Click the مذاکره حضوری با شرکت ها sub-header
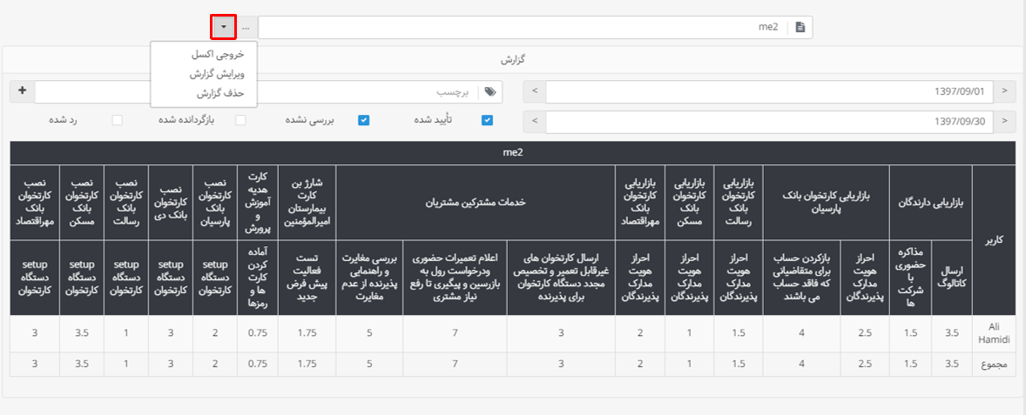The height and width of the screenshot is (415, 1026). pos(910,278)
